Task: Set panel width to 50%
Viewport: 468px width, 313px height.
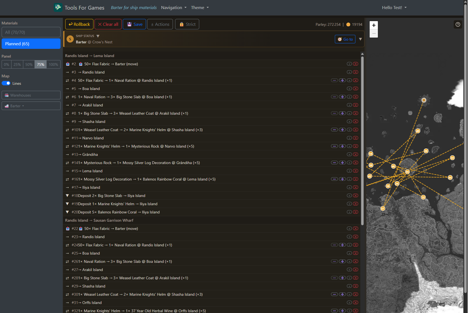Action: tap(29, 64)
